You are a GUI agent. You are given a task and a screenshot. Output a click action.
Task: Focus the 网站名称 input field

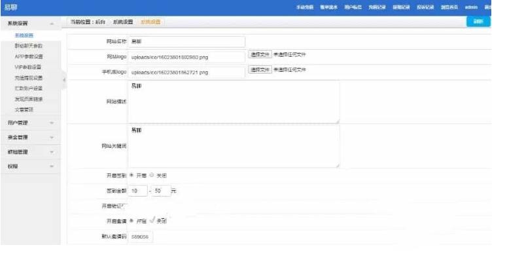(186, 42)
